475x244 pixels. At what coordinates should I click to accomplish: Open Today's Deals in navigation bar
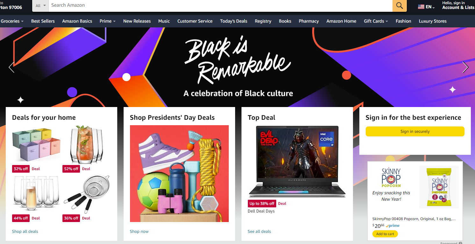[x=234, y=21]
